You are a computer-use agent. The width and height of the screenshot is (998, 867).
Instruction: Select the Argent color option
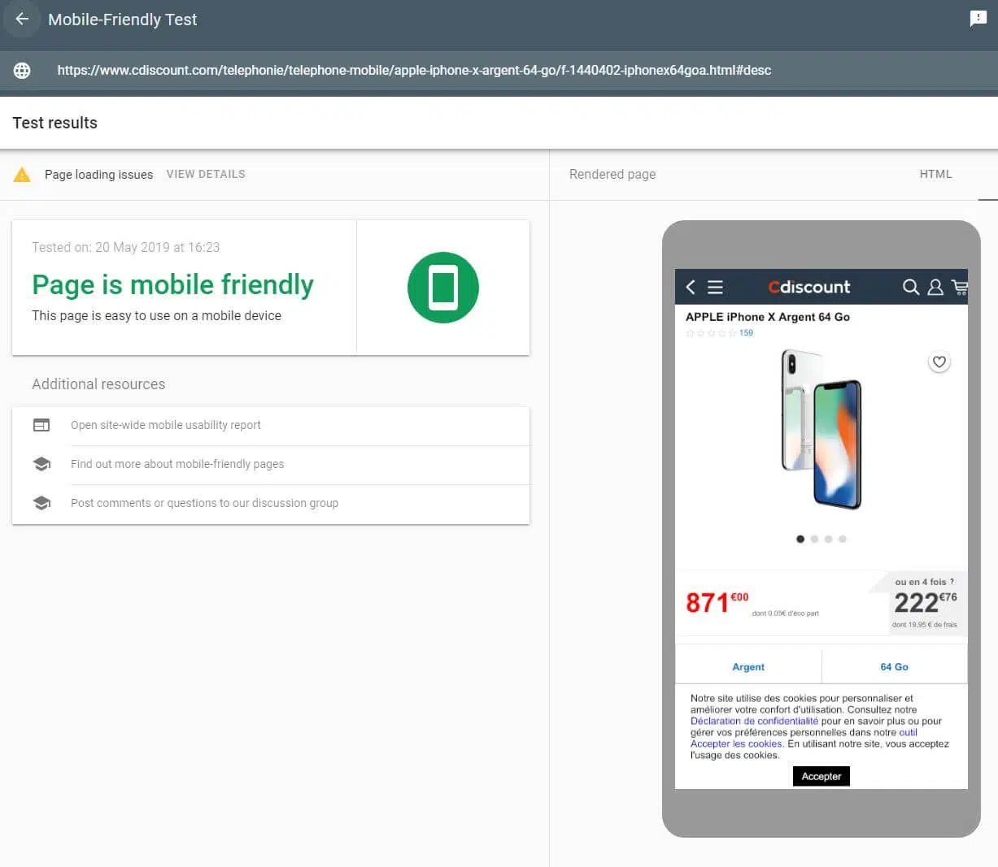point(748,667)
